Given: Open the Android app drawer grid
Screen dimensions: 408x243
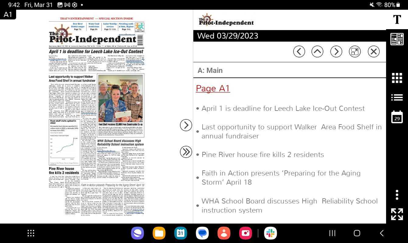Looking at the screenshot, I should click(31, 233).
